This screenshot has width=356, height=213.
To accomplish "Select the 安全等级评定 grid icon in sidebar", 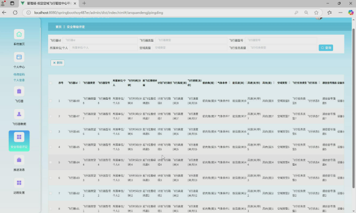I will 19,137.
